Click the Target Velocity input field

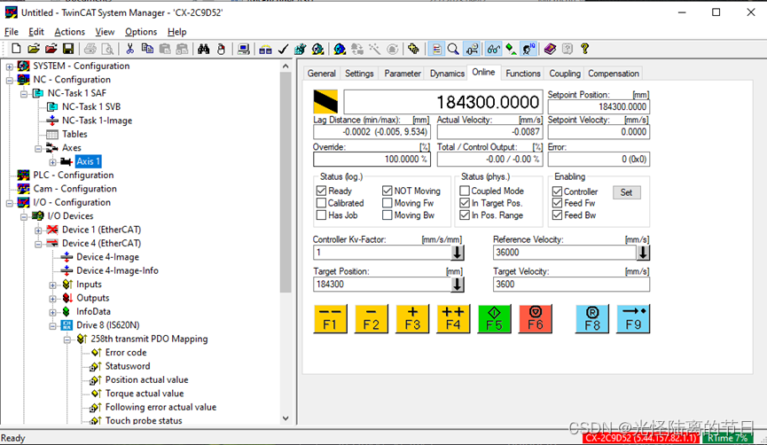tap(571, 285)
